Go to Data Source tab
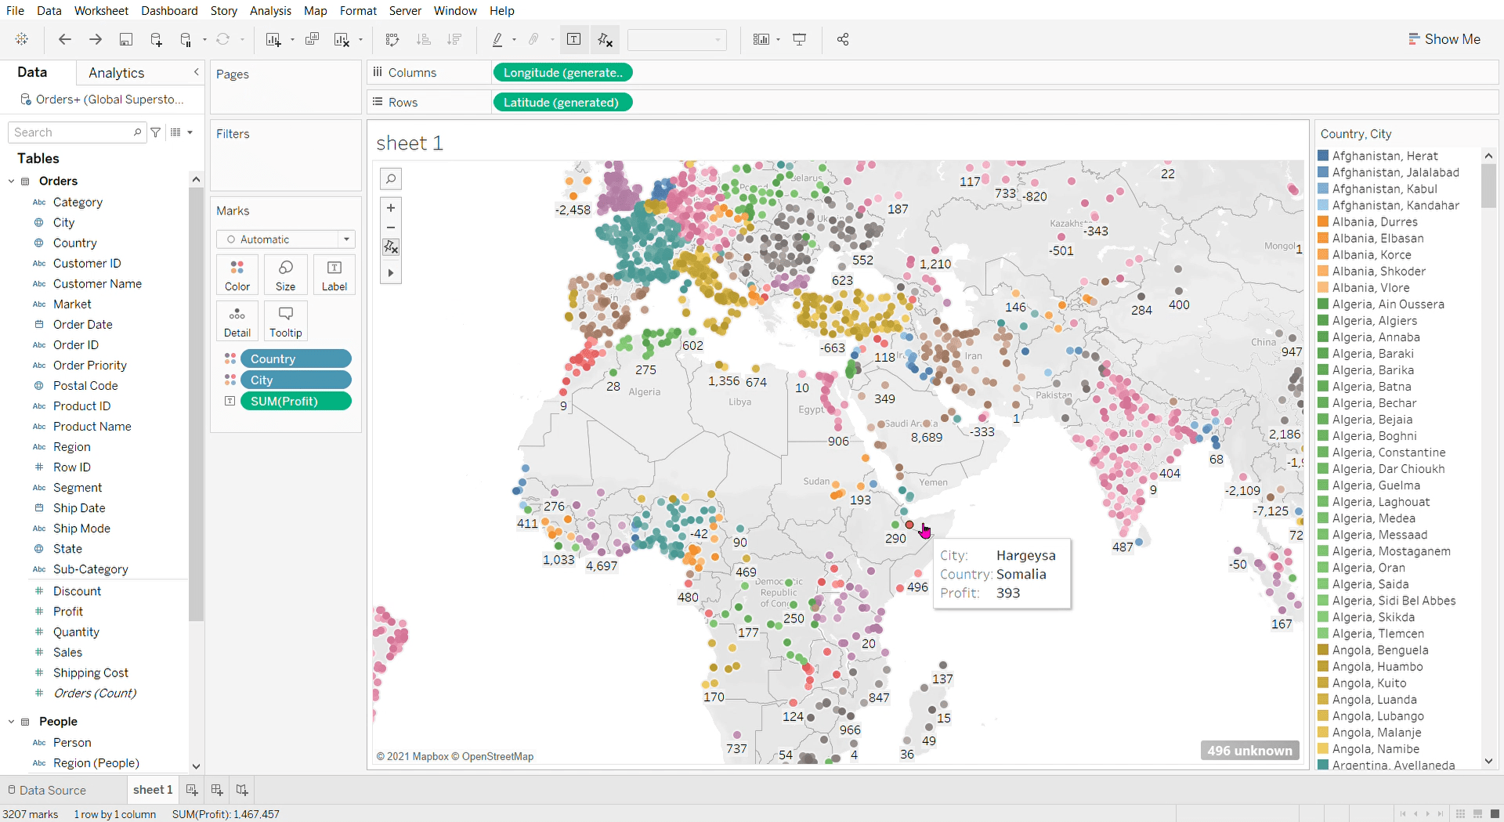Viewport: 1504px width, 822px height. (46, 790)
